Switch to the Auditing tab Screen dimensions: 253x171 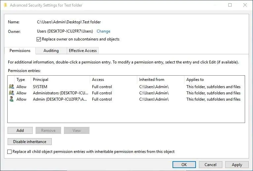click(x=51, y=51)
